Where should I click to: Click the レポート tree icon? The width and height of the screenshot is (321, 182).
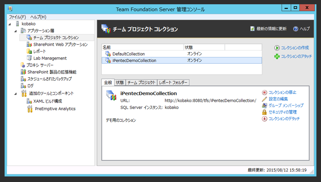29,51
